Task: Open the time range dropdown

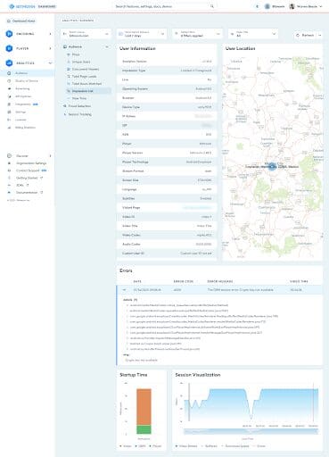Action: point(142,34)
